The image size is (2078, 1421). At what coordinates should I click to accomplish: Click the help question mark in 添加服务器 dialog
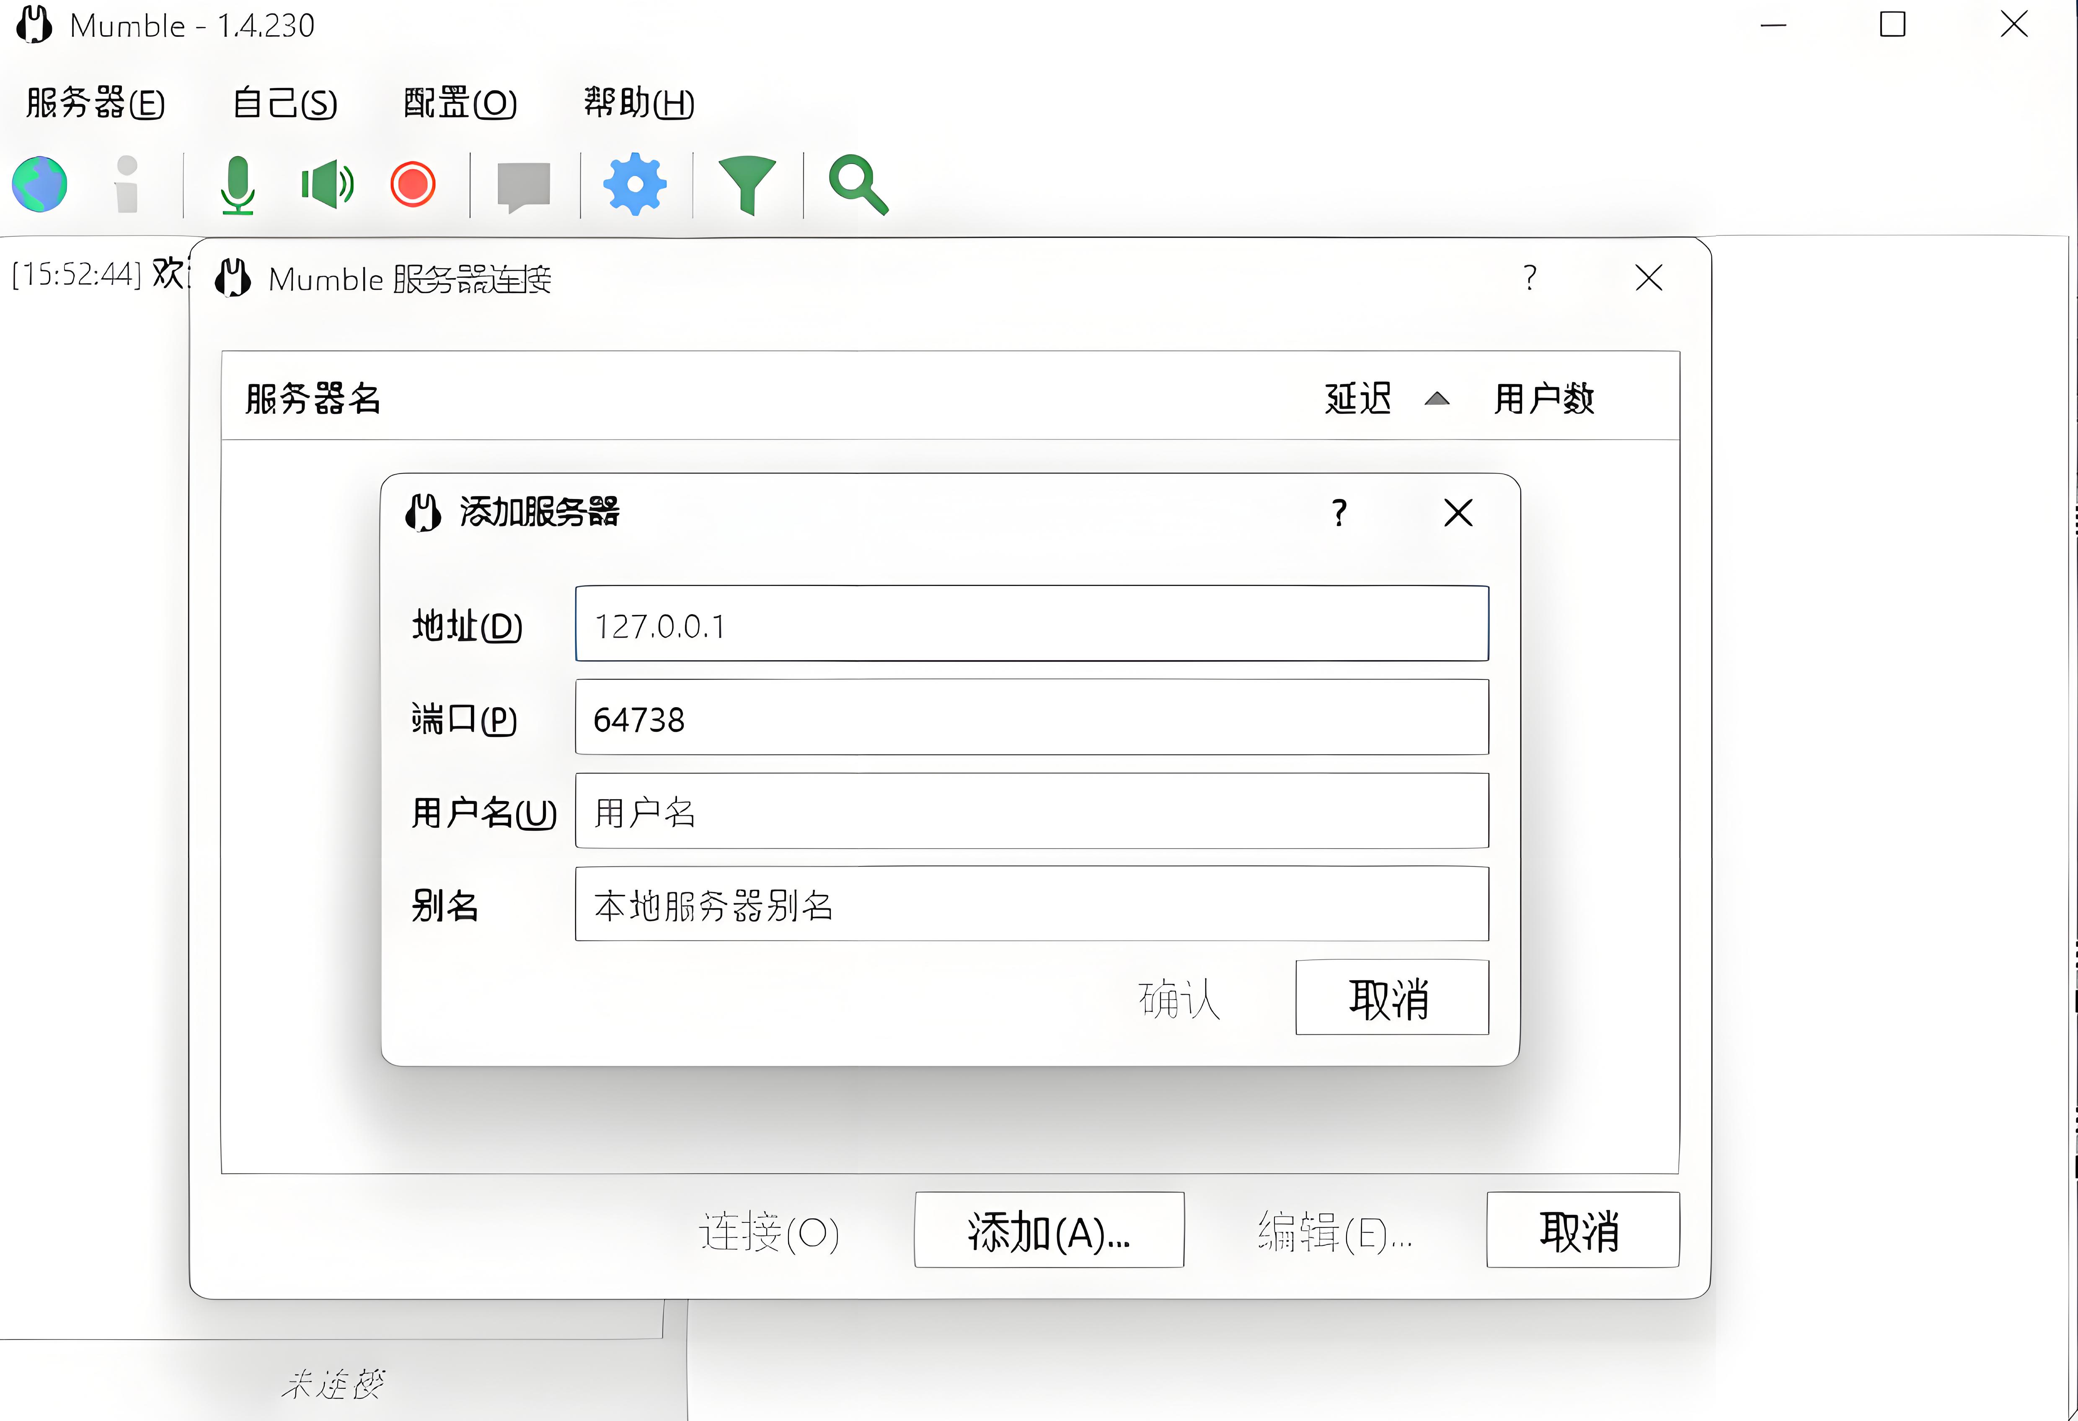[x=1339, y=512]
